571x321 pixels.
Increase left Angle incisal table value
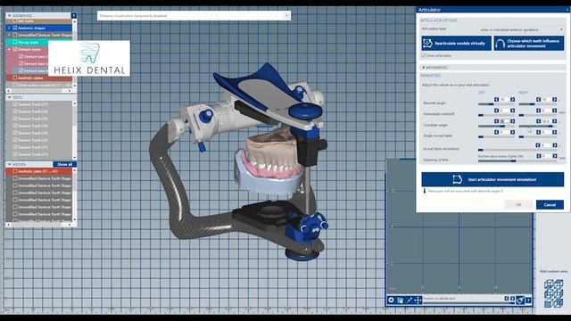(512, 132)
